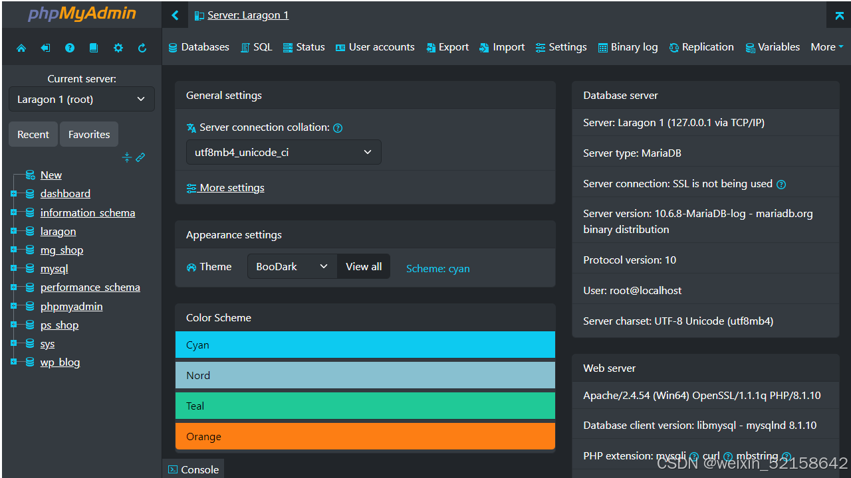Click the Home icon in sidebar

(21, 48)
